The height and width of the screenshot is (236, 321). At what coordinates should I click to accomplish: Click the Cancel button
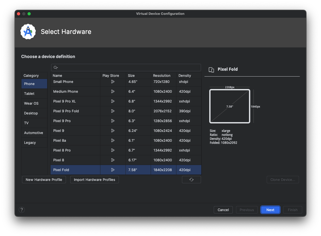point(223,210)
